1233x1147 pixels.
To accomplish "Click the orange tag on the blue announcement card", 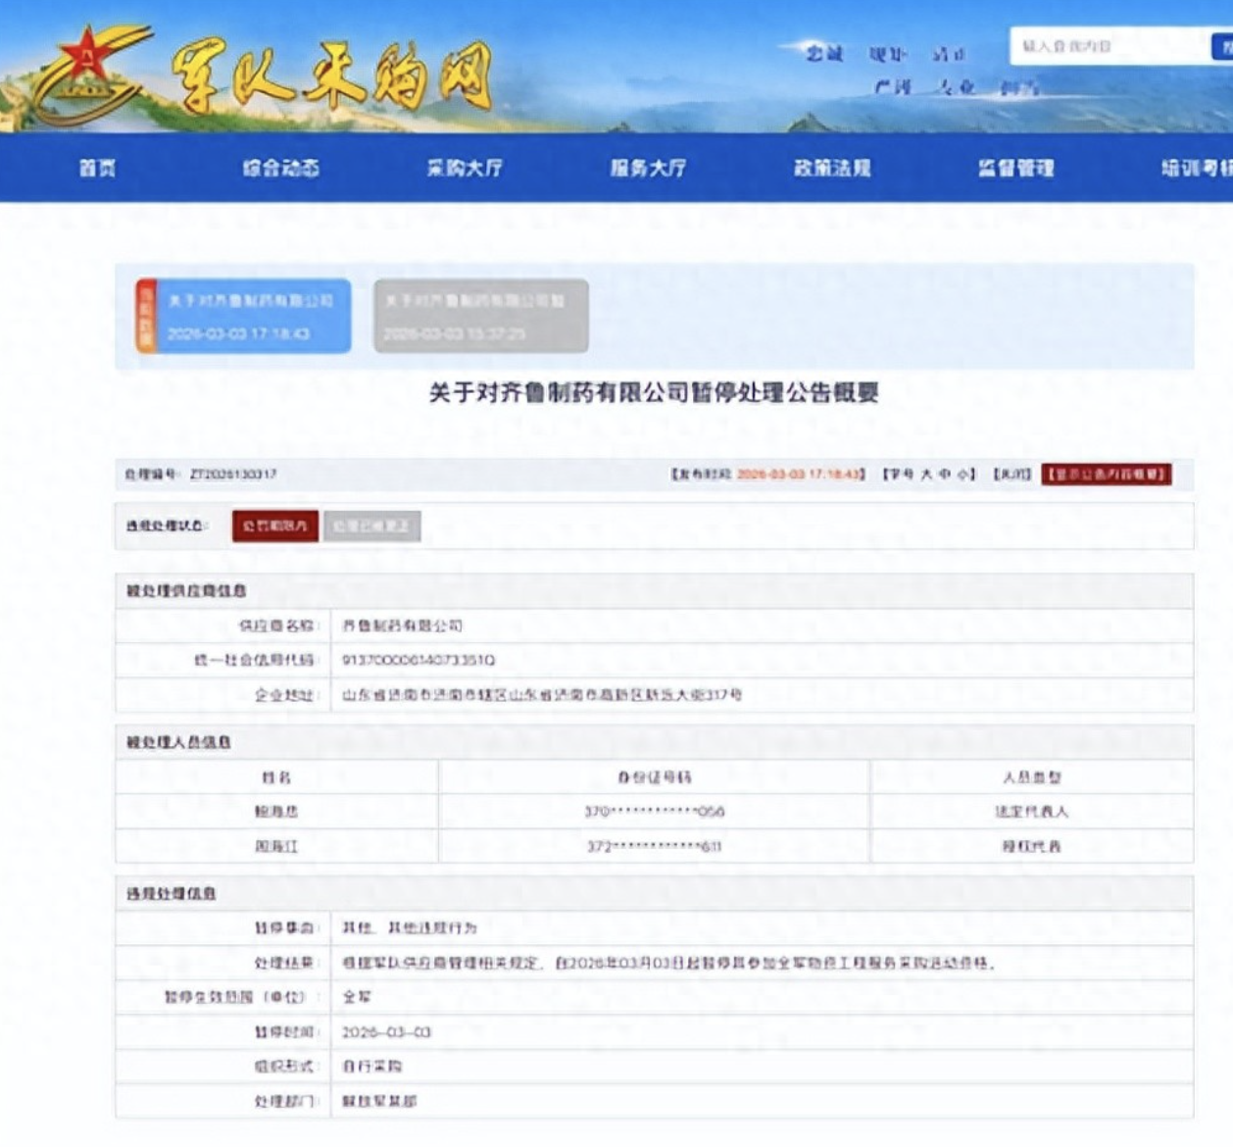I will tap(145, 316).
